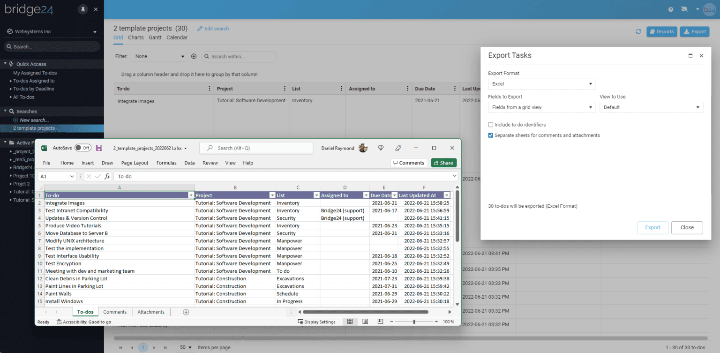Adjust the zoom slider in Excel status bar

click(414, 322)
